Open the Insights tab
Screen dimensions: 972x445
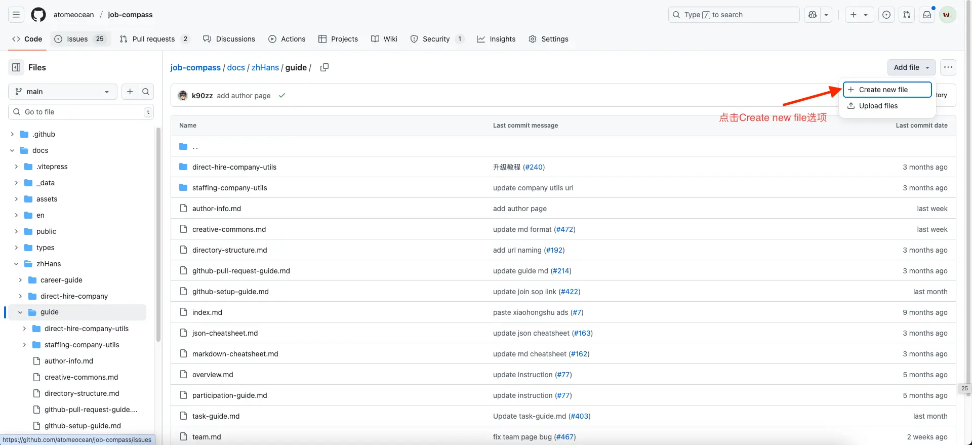(496, 39)
